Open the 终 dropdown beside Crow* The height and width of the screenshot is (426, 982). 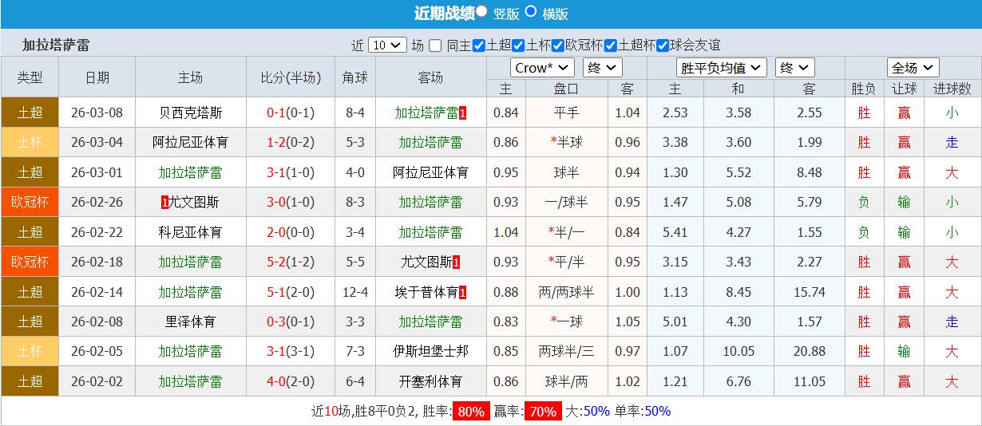602,68
